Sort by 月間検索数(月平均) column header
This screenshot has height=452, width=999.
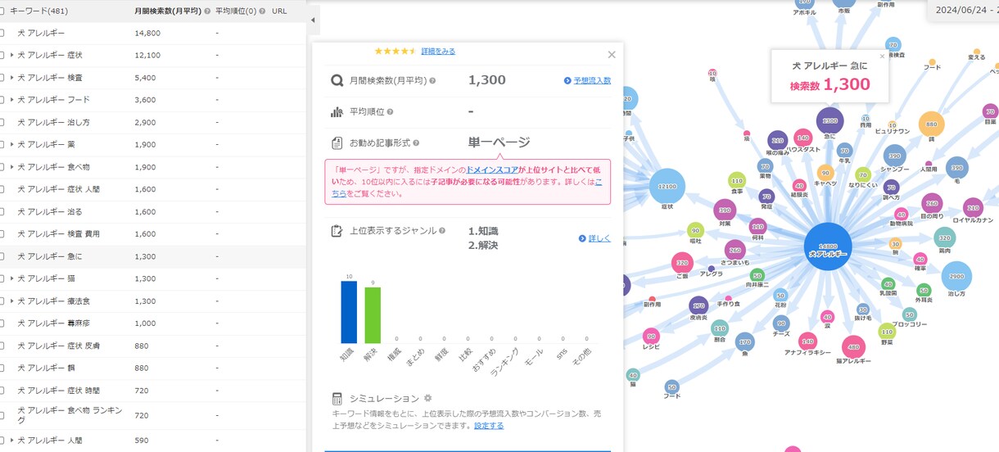[167, 11]
